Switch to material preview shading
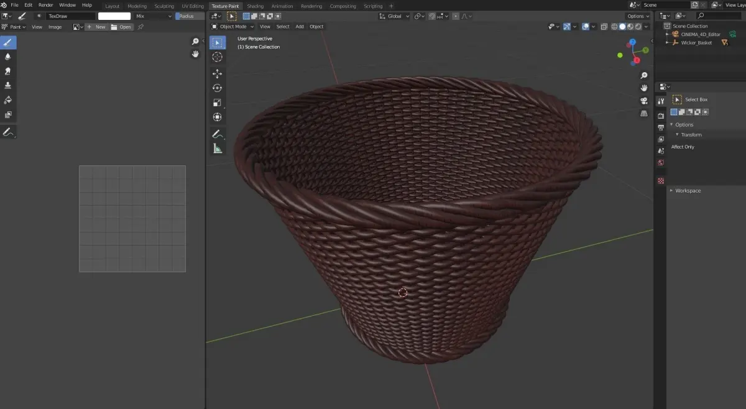746x409 pixels. tap(630, 27)
